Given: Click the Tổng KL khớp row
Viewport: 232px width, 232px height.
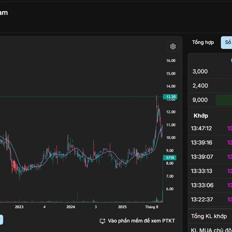Looking at the screenshot, I should [209, 216].
